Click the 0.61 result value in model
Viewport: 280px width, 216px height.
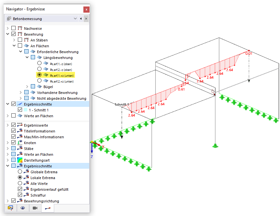(x=181, y=89)
